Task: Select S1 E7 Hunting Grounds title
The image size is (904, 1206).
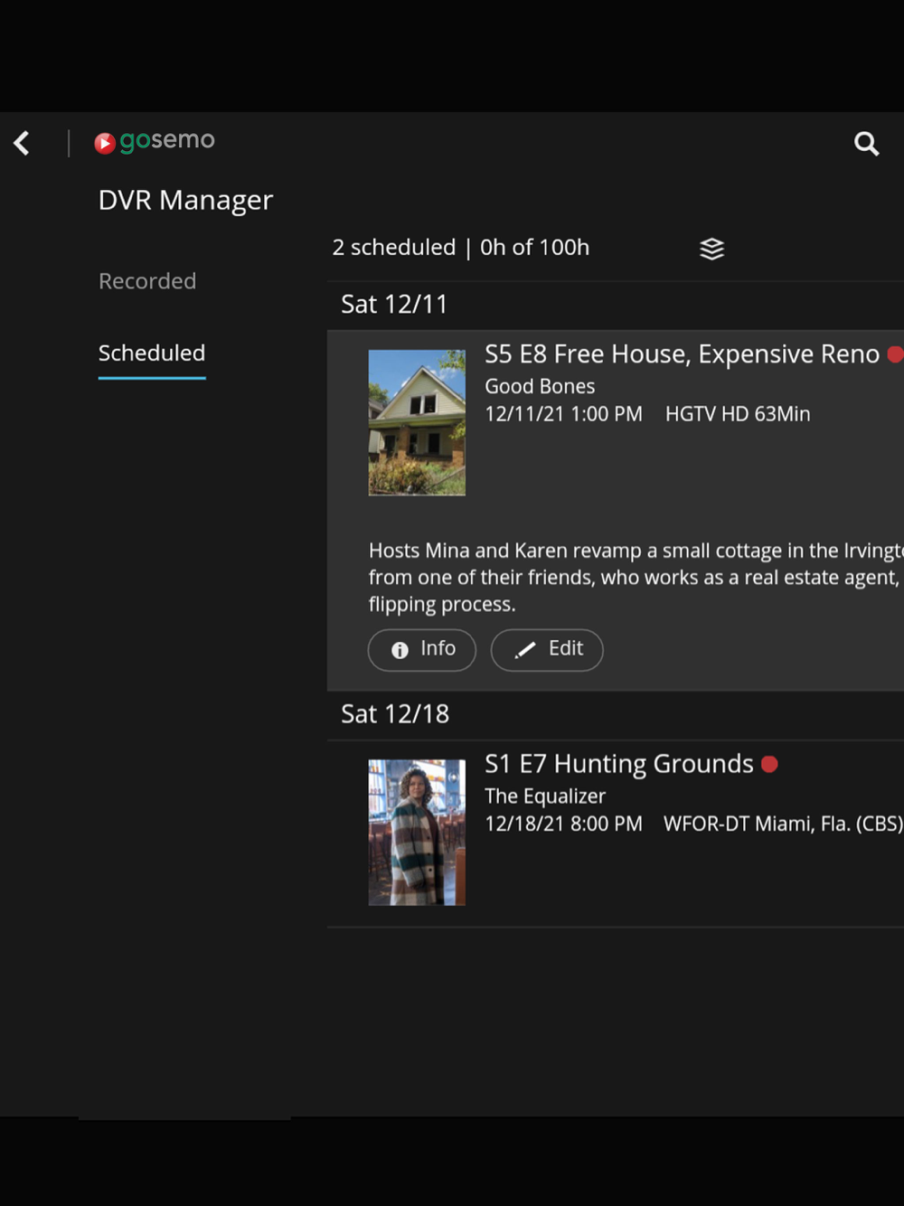Action: [619, 764]
